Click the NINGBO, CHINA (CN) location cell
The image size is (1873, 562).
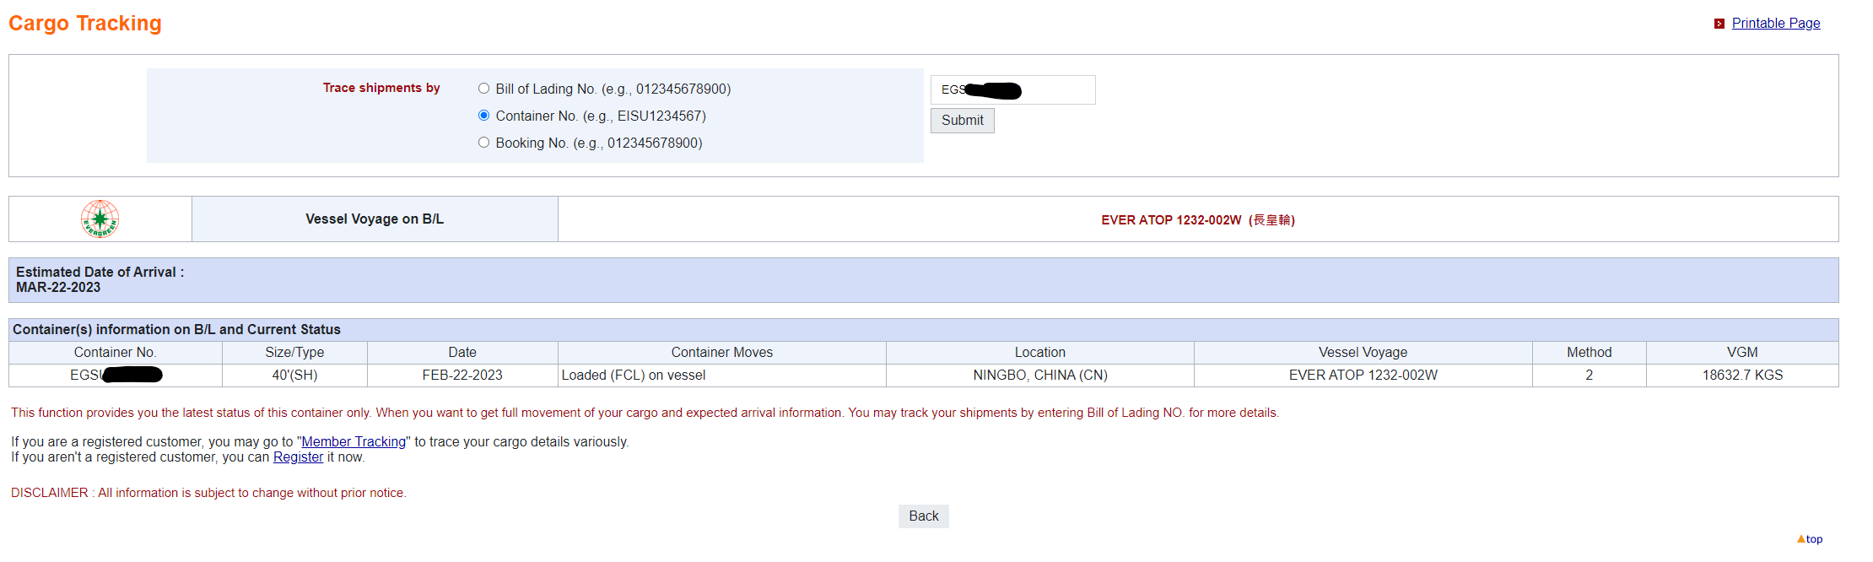pyautogui.click(x=1039, y=376)
